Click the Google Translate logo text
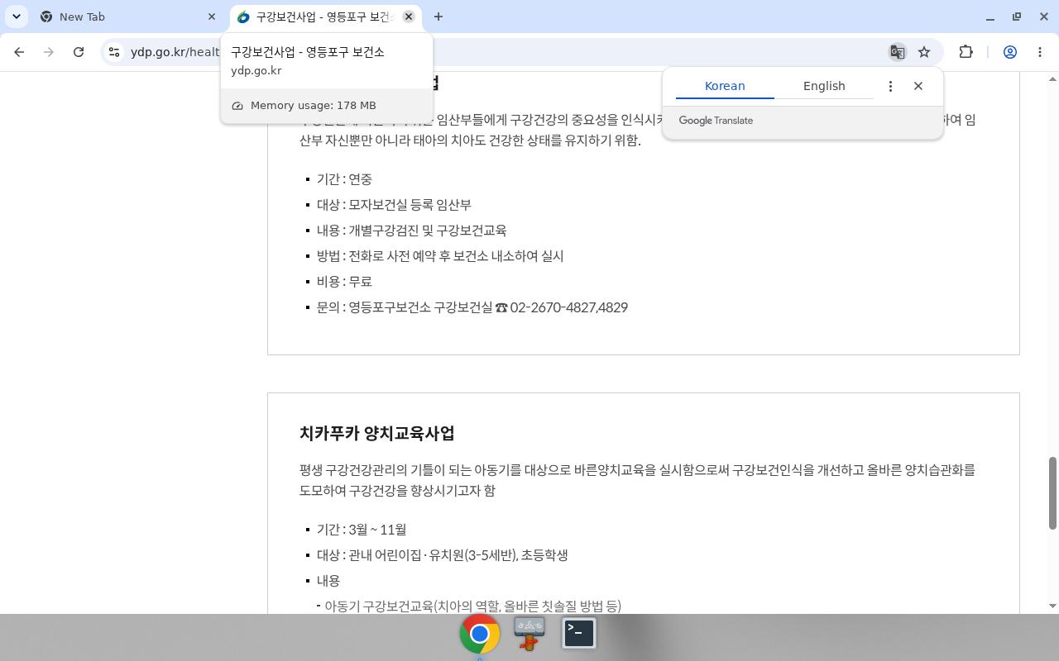The image size is (1059, 661). pos(716,121)
